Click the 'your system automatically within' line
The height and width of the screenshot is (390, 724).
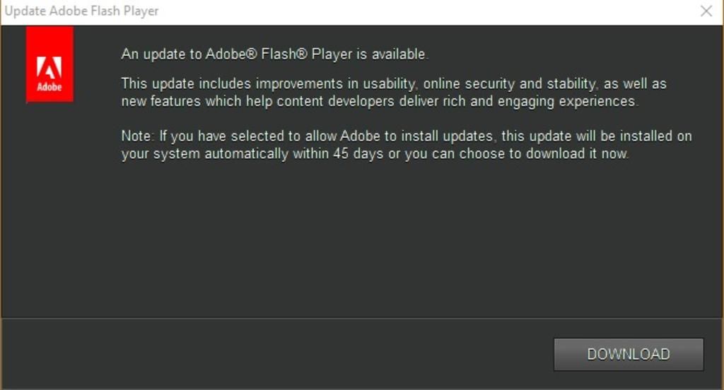375,154
